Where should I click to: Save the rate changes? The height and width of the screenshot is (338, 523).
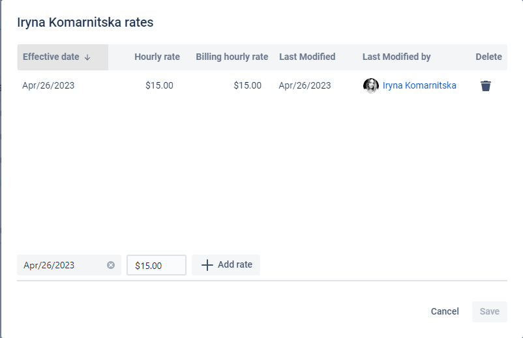pyautogui.click(x=489, y=311)
